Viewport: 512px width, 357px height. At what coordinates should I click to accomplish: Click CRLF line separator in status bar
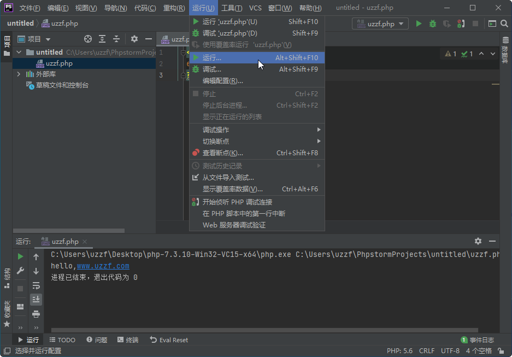point(427,351)
